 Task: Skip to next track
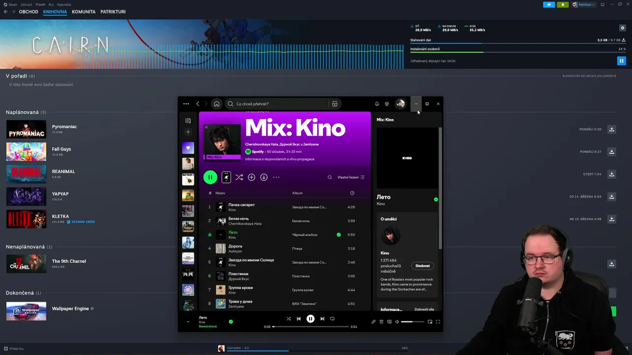pyautogui.click(x=322, y=319)
